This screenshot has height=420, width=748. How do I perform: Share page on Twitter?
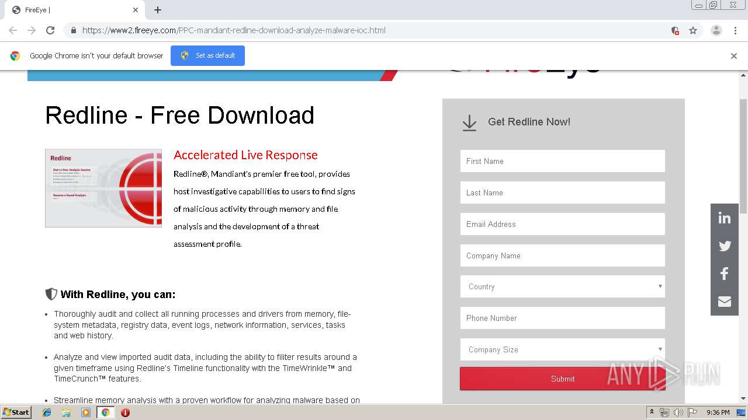[x=725, y=246]
